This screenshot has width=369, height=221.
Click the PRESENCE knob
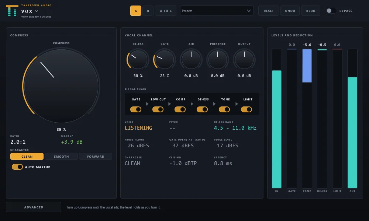click(x=218, y=59)
